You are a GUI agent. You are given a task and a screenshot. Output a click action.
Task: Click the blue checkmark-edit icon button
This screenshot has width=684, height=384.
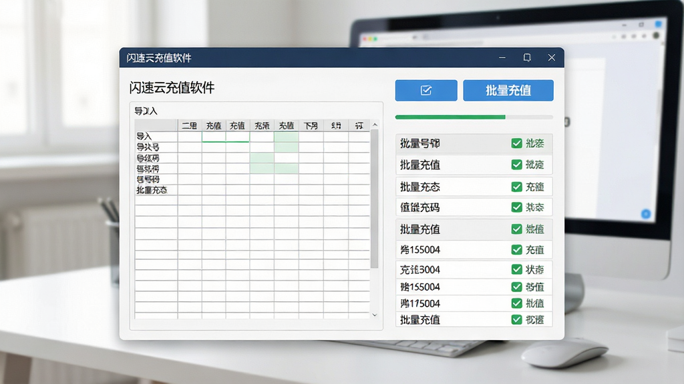[x=425, y=90]
